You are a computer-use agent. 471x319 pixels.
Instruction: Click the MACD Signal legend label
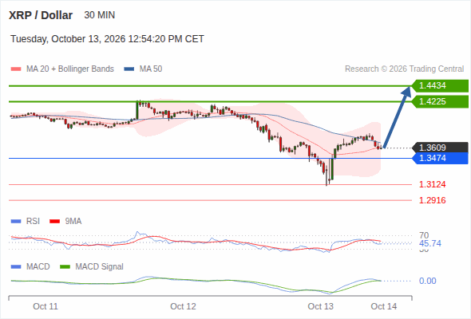[100, 266]
